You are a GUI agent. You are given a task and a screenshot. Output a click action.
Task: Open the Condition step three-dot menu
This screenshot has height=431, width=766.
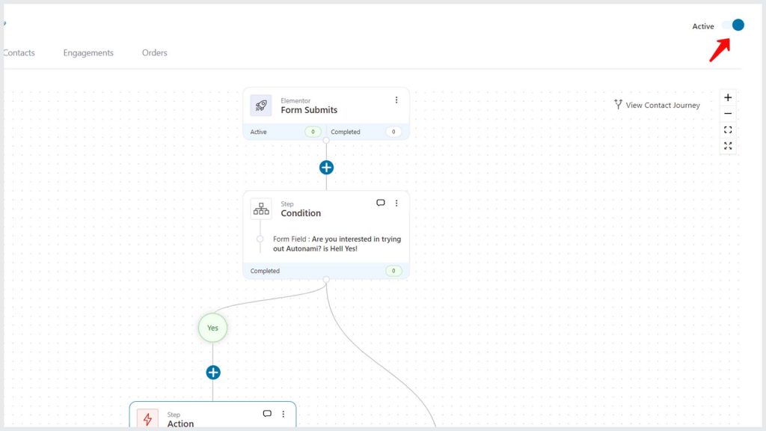(396, 203)
